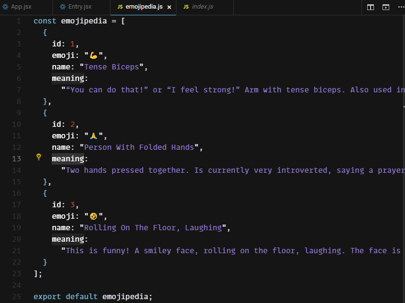Click line number 1 in gutter

[x=19, y=21]
